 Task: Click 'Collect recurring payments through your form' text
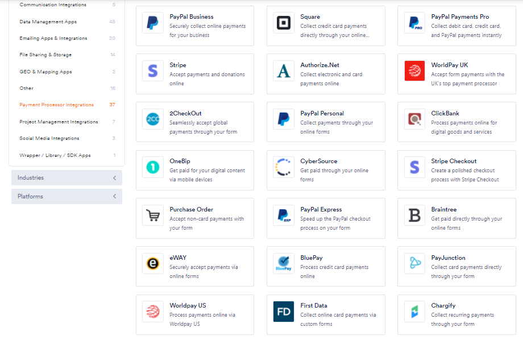tap(462, 320)
